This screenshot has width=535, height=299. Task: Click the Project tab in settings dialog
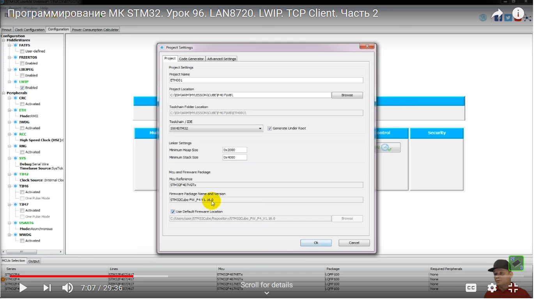[x=170, y=58]
